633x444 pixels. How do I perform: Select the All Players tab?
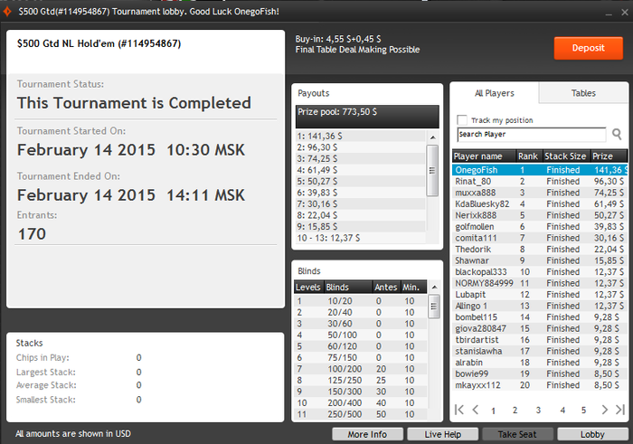pyautogui.click(x=495, y=93)
